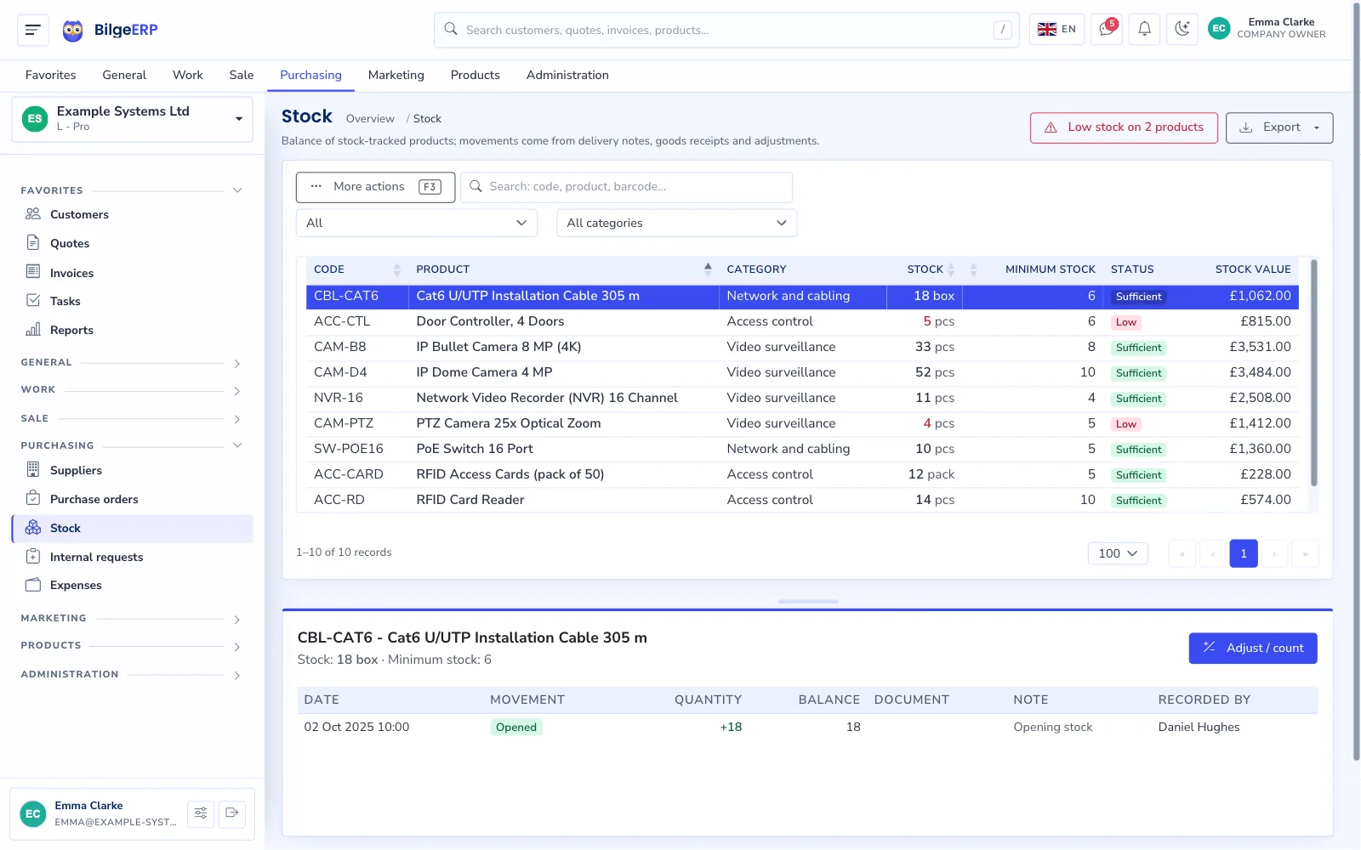1361x850 pixels.
Task: Expand the Marketing sidebar section
Action: [x=132, y=619]
